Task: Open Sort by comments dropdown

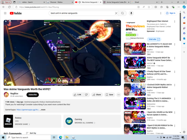Action: 31,133
